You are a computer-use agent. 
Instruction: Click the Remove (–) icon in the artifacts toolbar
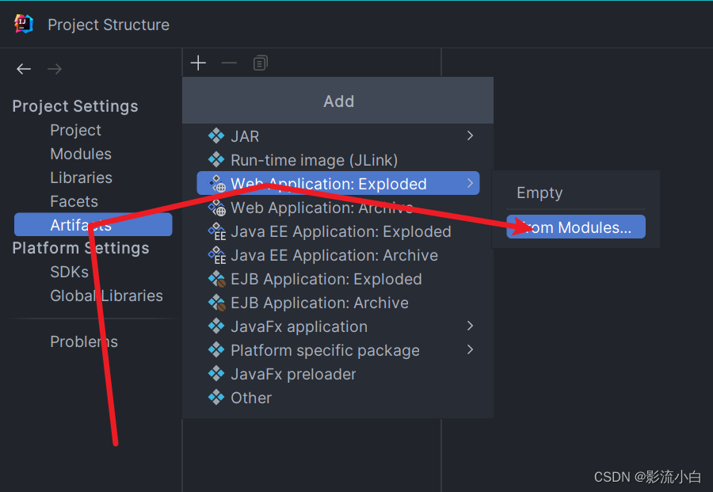click(229, 63)
